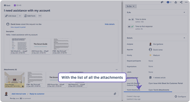This screenshot has height=102, width=190.
Task: Click the knowledge base article icon
Action: (x=150, y=78)
